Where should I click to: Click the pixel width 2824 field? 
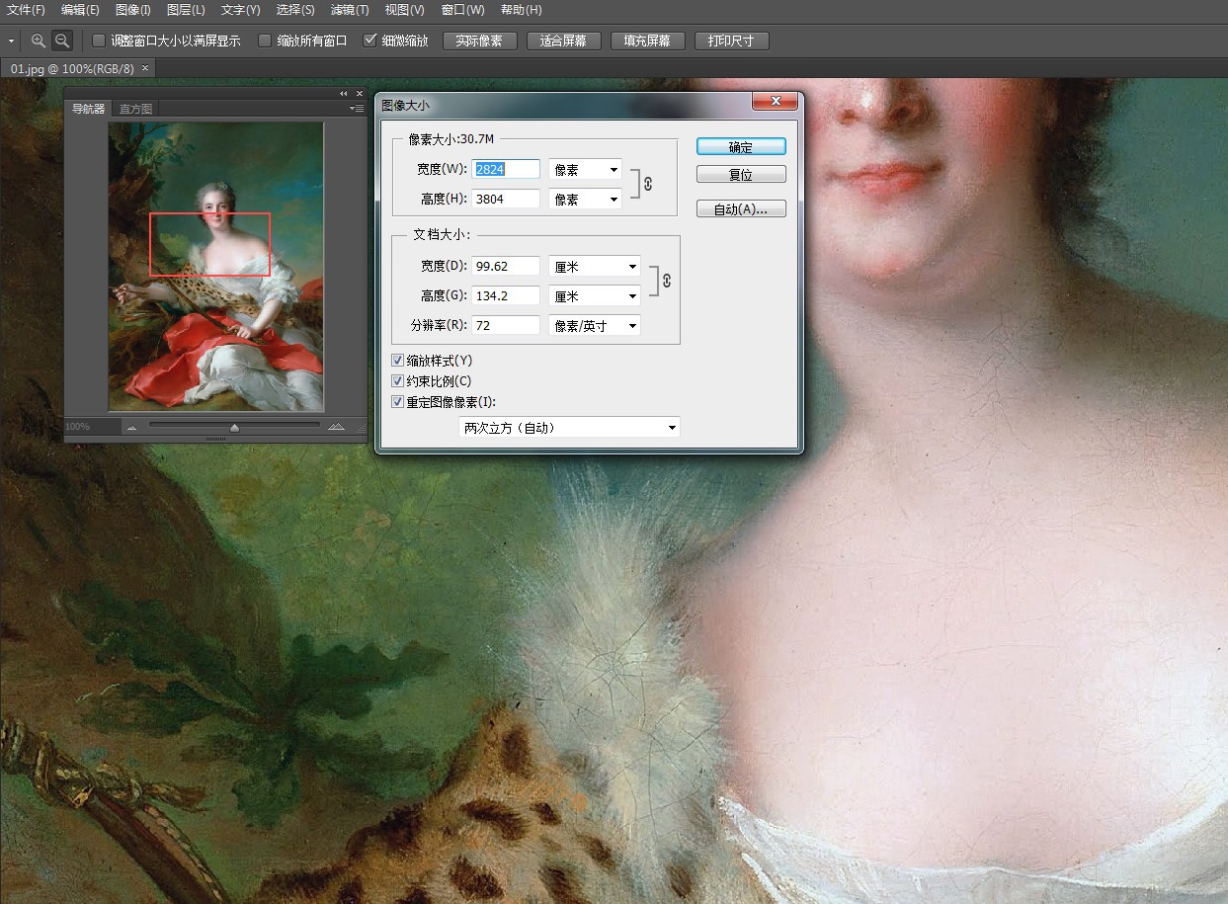(x=506, y=170)
